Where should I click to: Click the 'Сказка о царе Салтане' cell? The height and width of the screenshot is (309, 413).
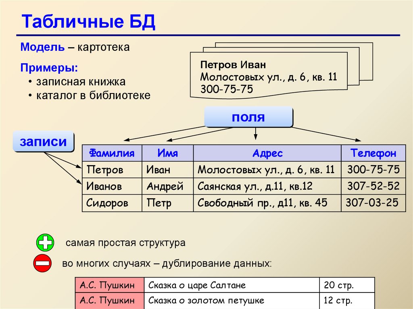(x=232, y=285)
